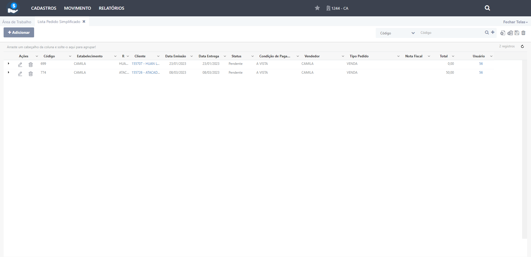Add a filter with the plus icon
Viewport: 531px width, 257px height.
[x=493, y=32]
